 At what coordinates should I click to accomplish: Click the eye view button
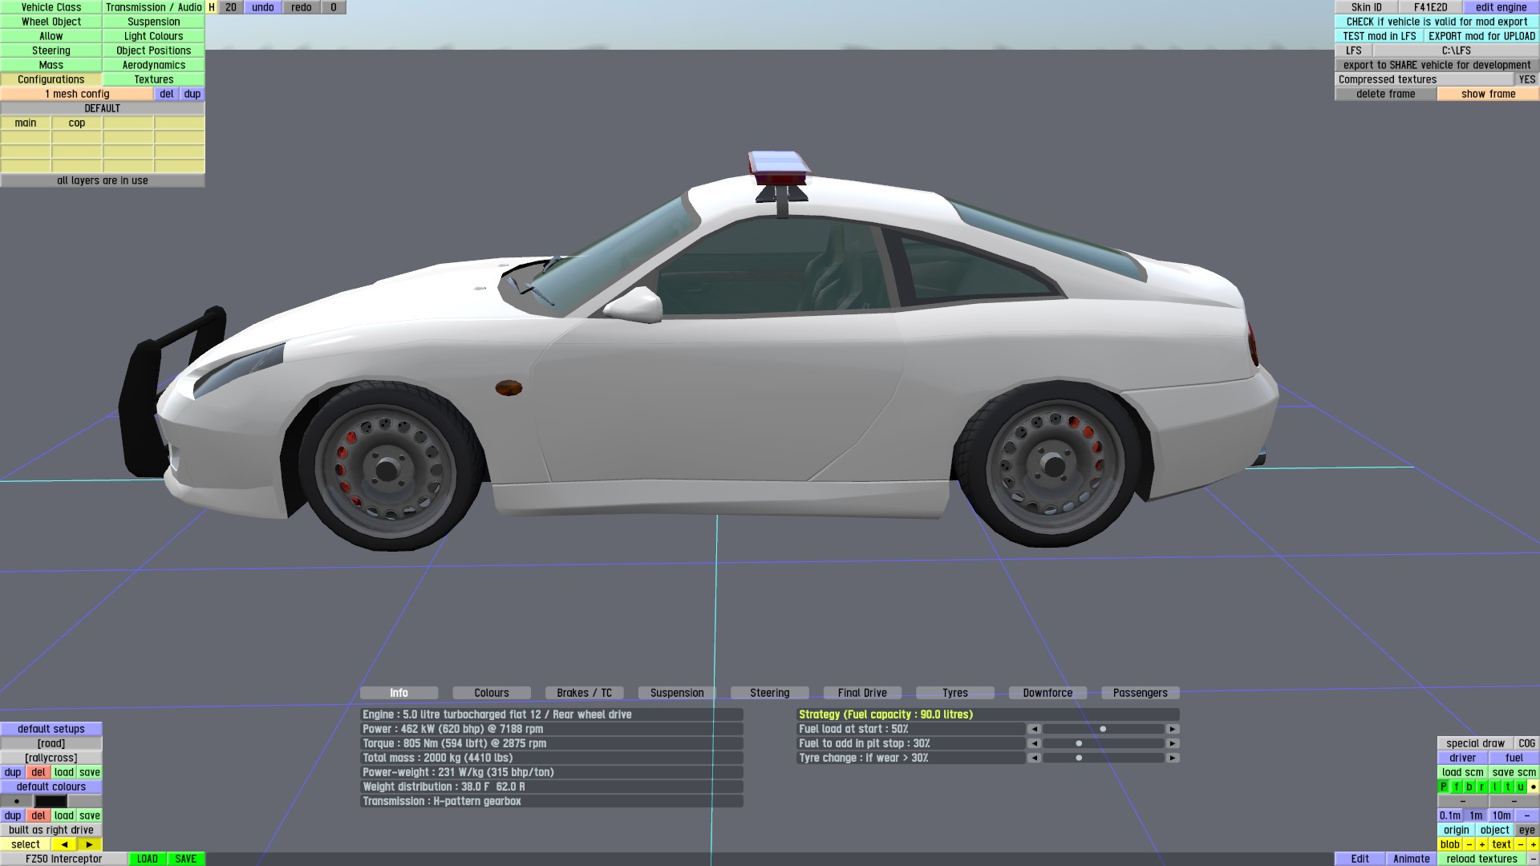click(x=1526, y=830)
